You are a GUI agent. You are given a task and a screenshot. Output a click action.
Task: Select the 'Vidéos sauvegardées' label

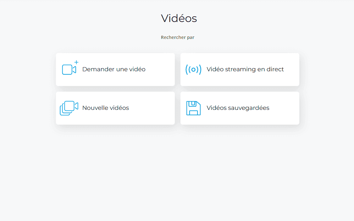pos(238,108)
